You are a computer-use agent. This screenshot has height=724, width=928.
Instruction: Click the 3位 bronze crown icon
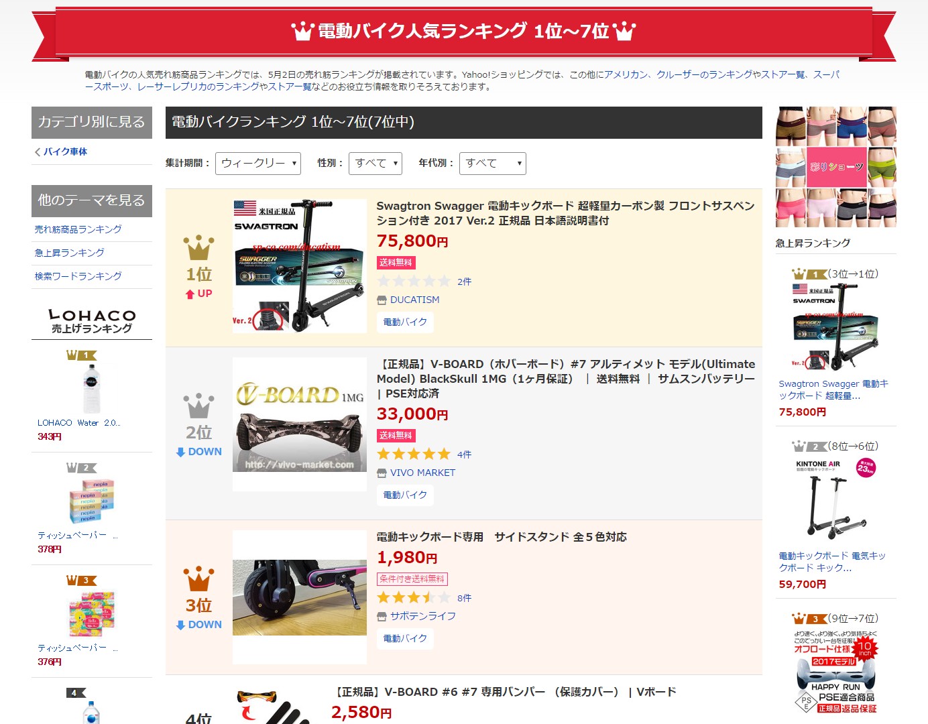[x=199, y=579]
